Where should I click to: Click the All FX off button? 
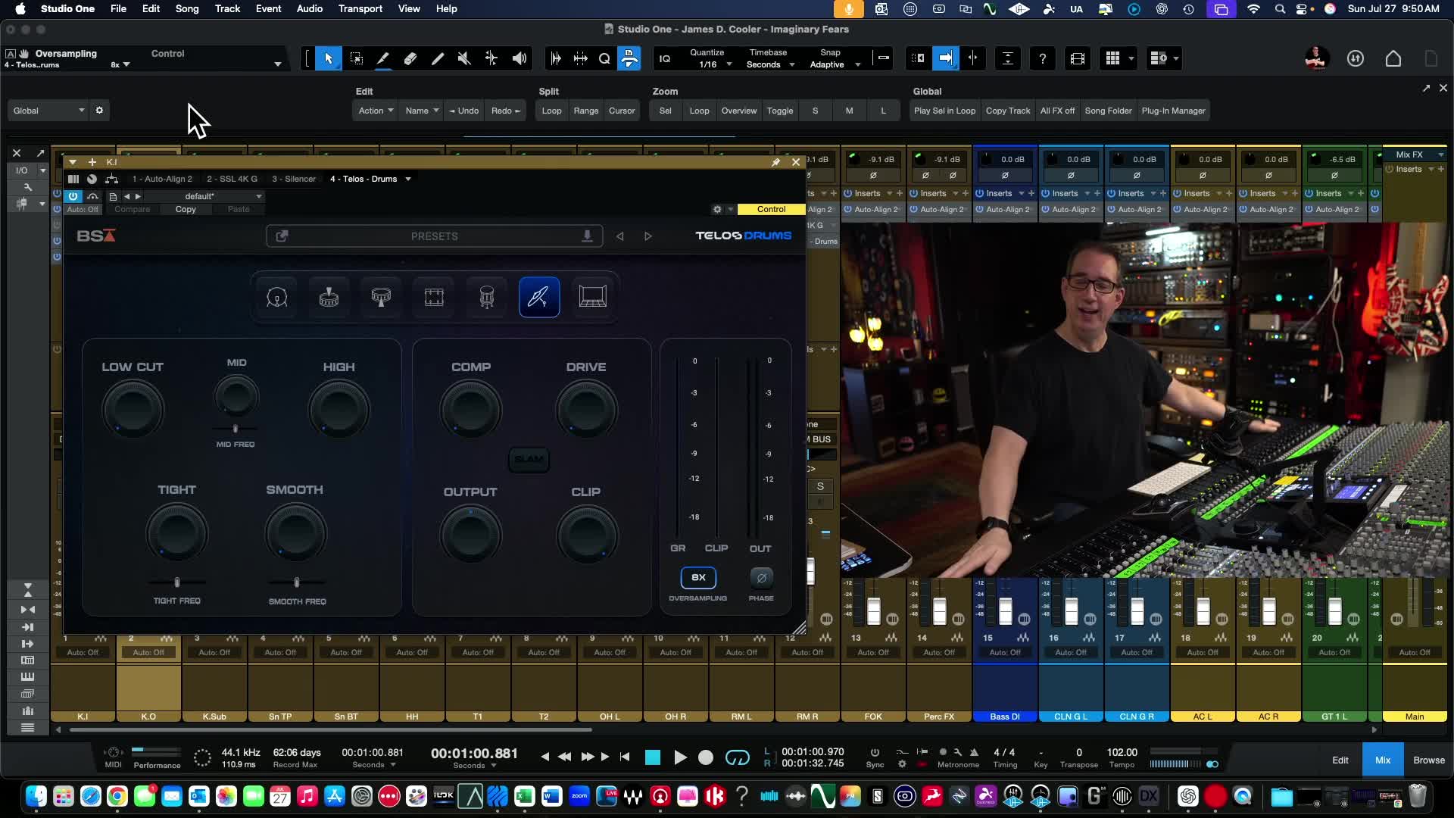(x=1057, y=111)
